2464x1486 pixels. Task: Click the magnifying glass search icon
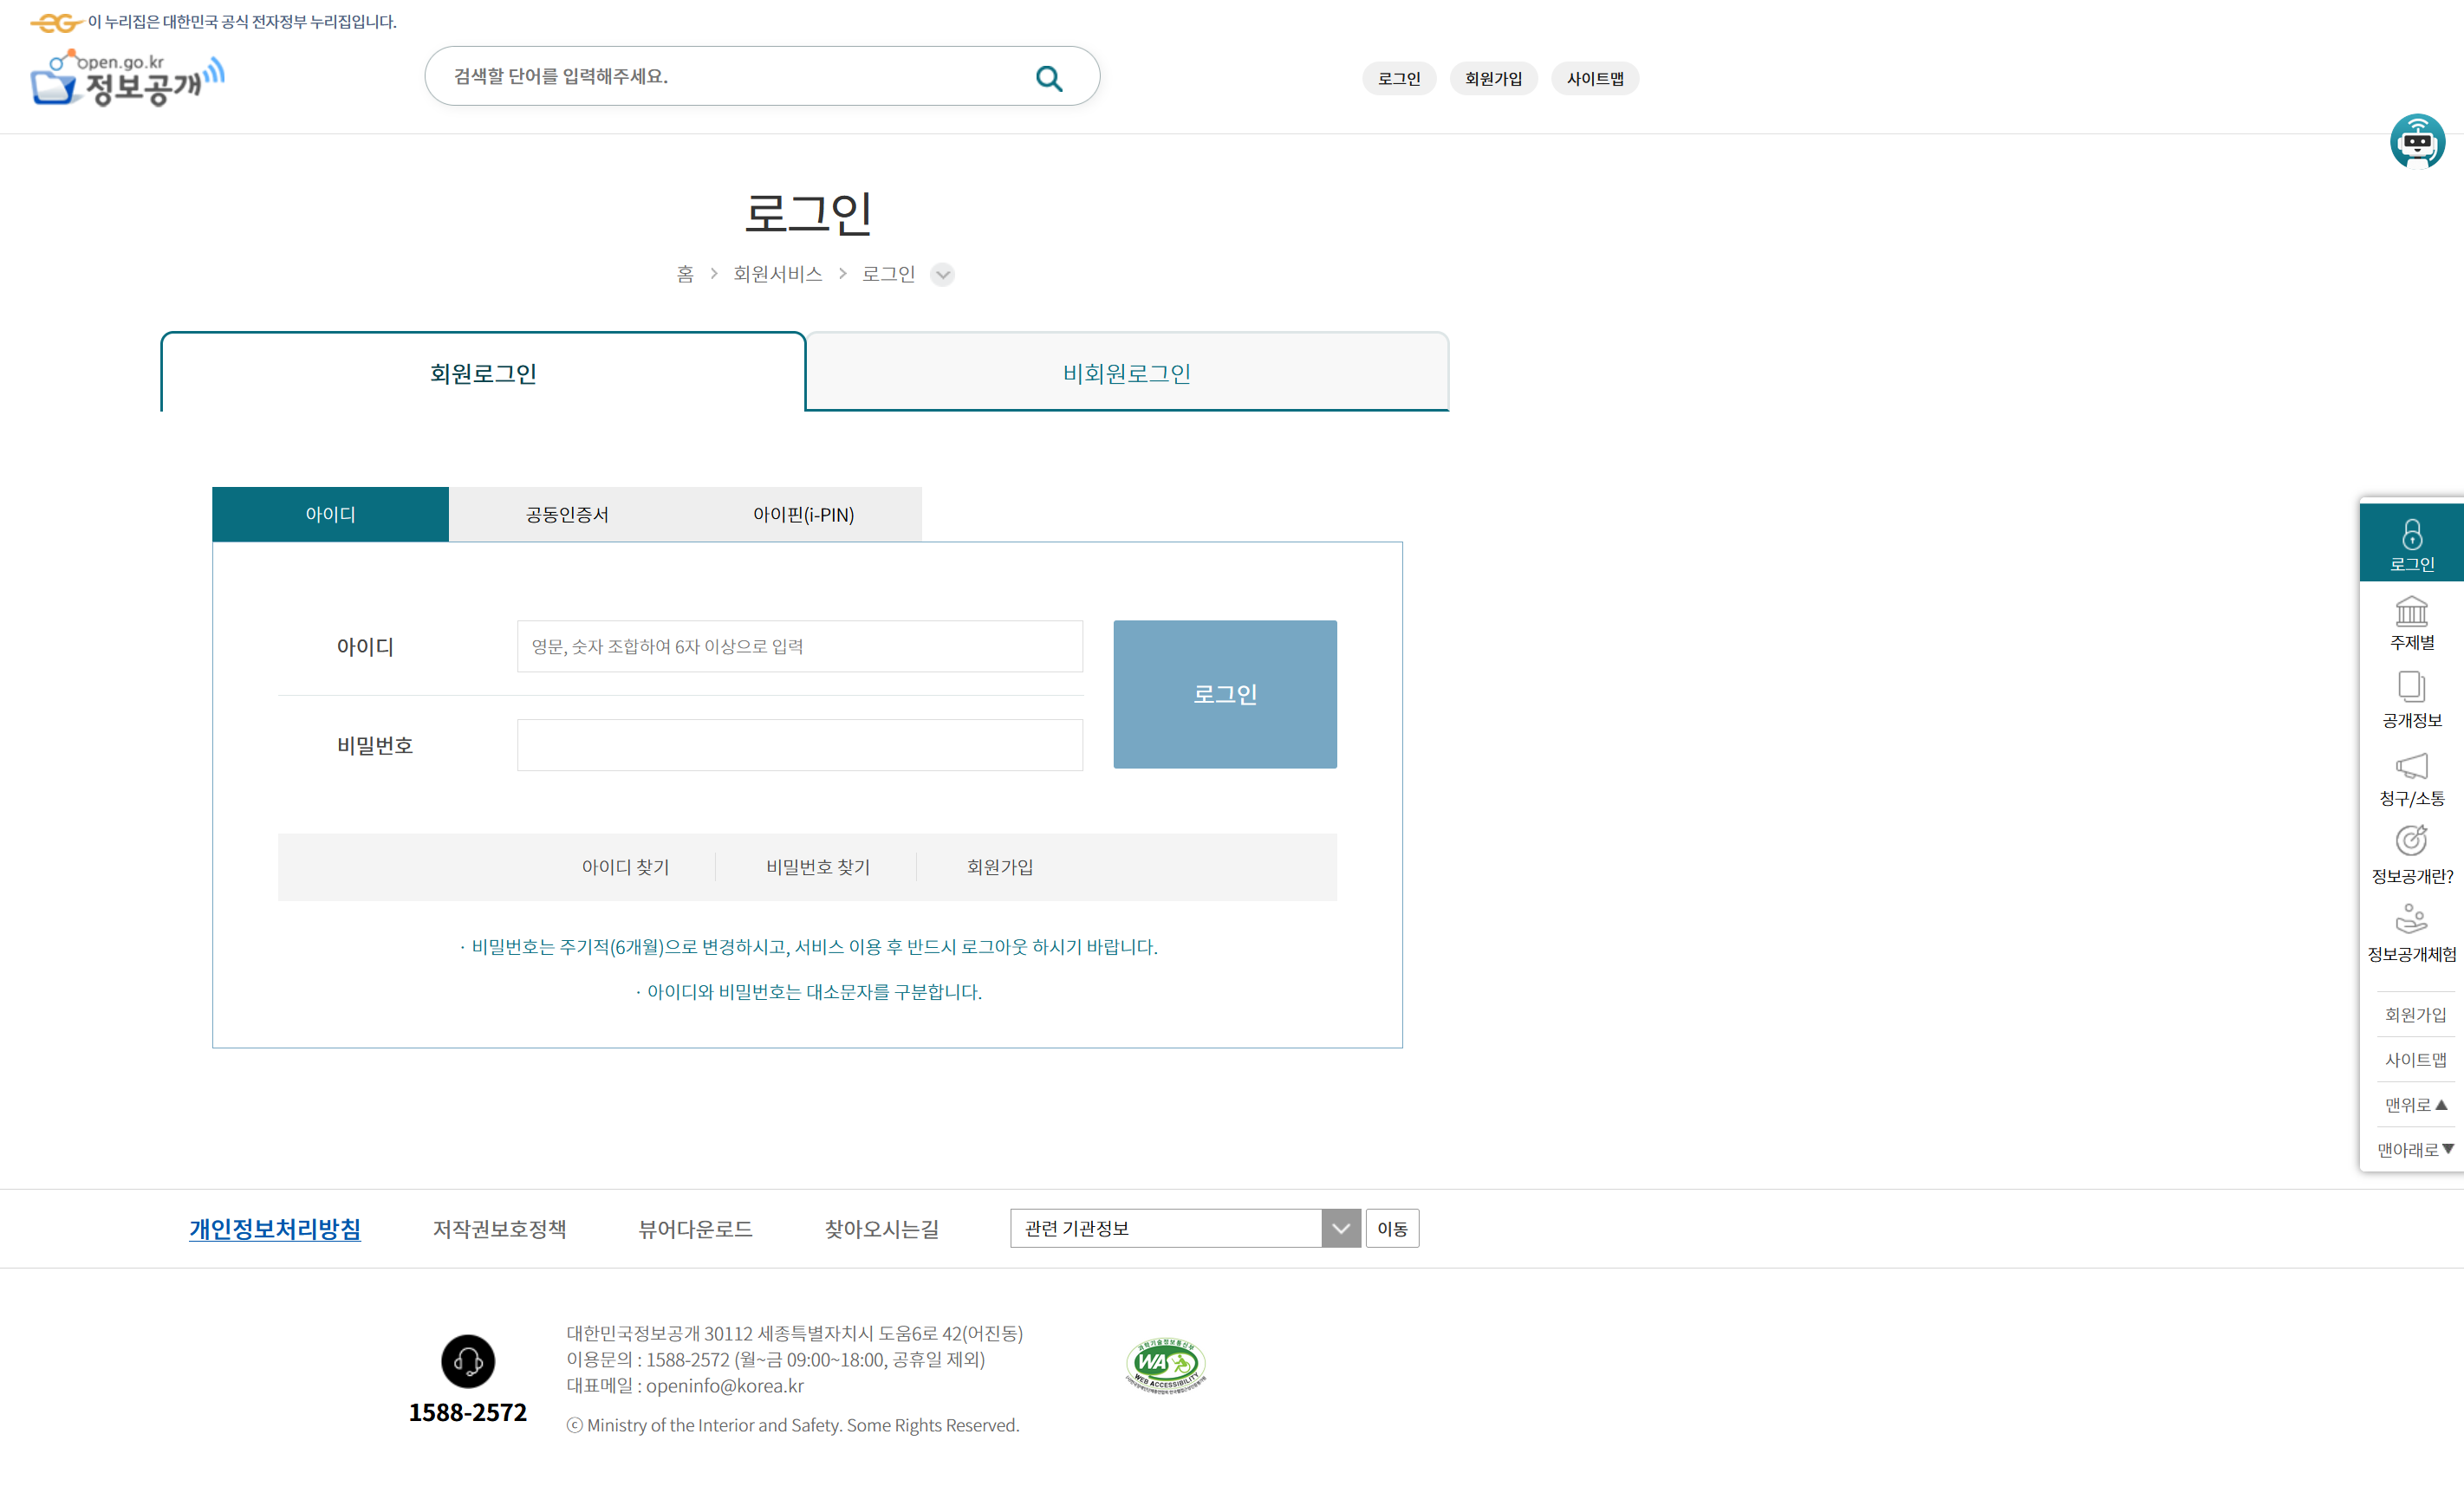pyautogui.click(x=1048, y=78)
